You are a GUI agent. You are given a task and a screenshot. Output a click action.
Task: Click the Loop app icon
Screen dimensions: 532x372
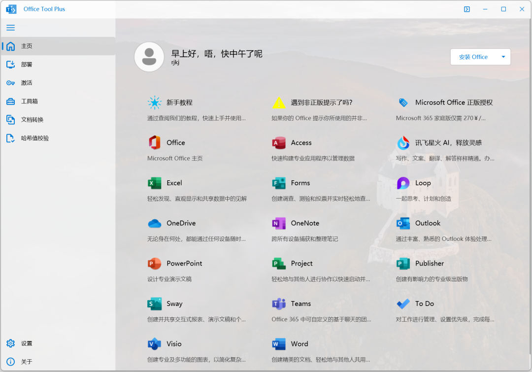[x=403, y=183]
